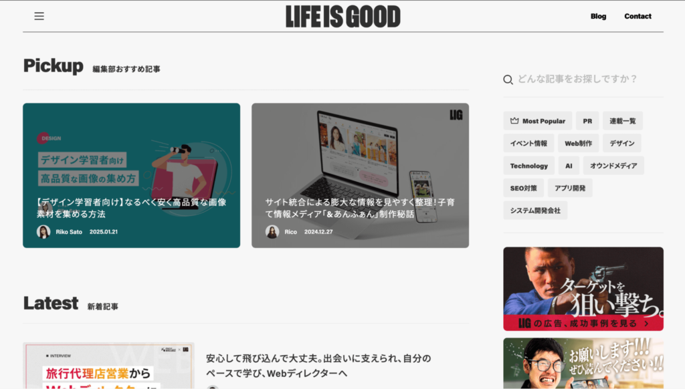Select the イベント情報 tag
This screenshot has width=685, height=389.
tap(528, 143)
